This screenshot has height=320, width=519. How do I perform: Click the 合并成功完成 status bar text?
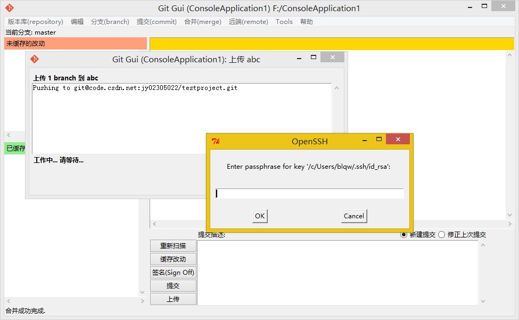25,311
